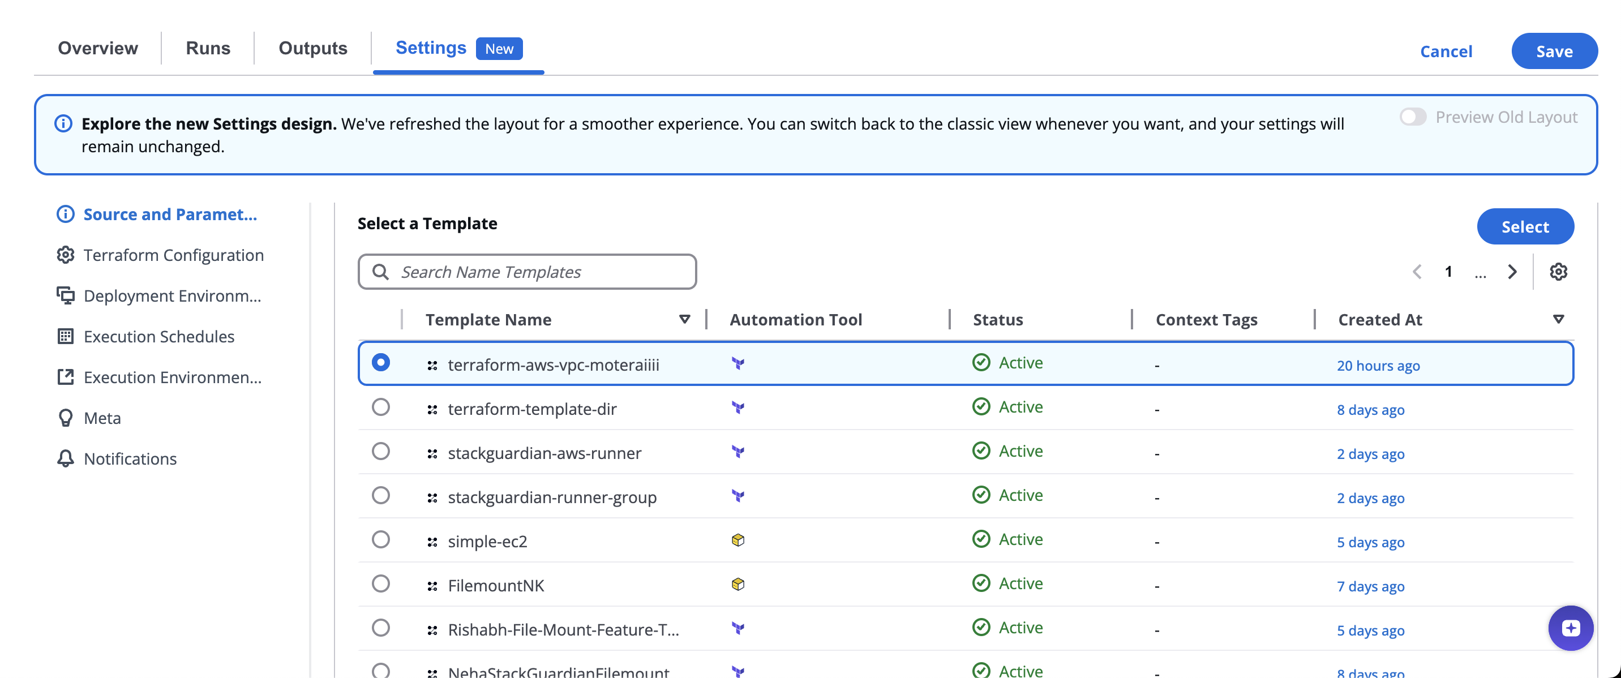This screenshot has width=1621, height=678.
Task: Click the Save button
Action: [x=1554, y=52]
